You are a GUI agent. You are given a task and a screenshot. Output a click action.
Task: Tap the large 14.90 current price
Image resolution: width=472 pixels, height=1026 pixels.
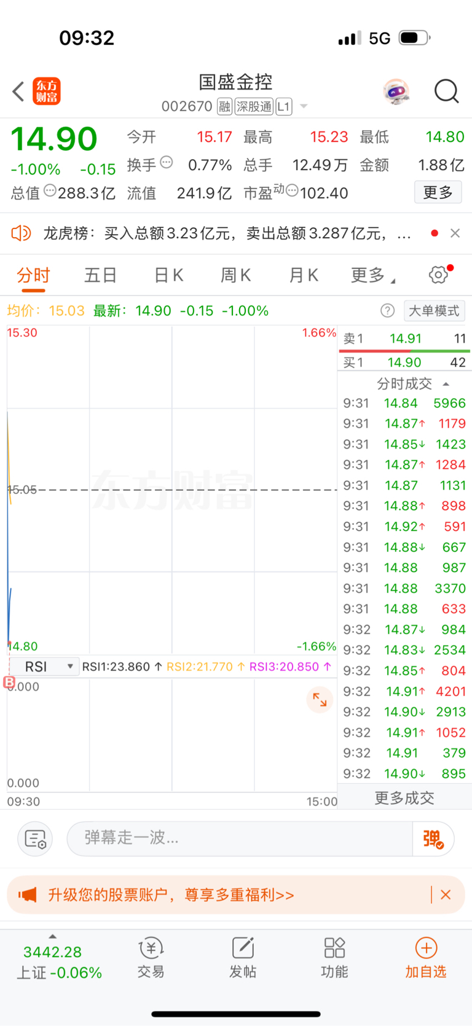coord(54,139)
